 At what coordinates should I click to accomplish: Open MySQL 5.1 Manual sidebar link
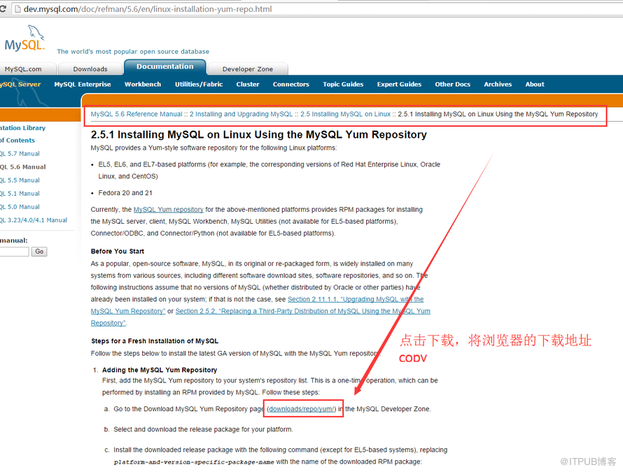click(x=20, y=193)
